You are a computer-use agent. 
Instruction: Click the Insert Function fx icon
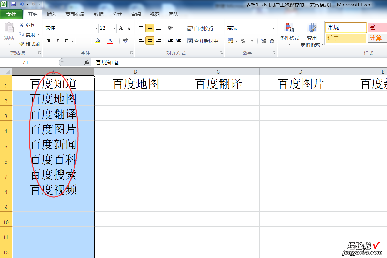pyautogui.click(x=86, y=62)
